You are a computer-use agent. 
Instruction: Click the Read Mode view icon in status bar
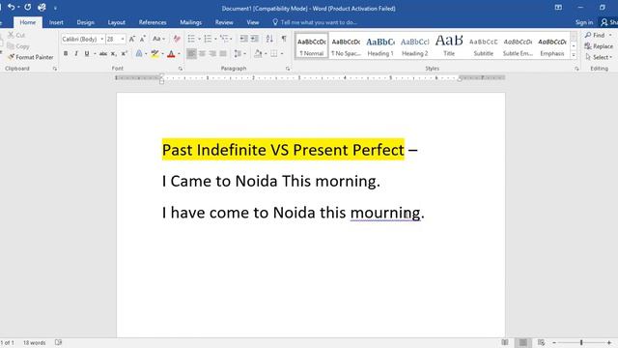tap(505, 342)
